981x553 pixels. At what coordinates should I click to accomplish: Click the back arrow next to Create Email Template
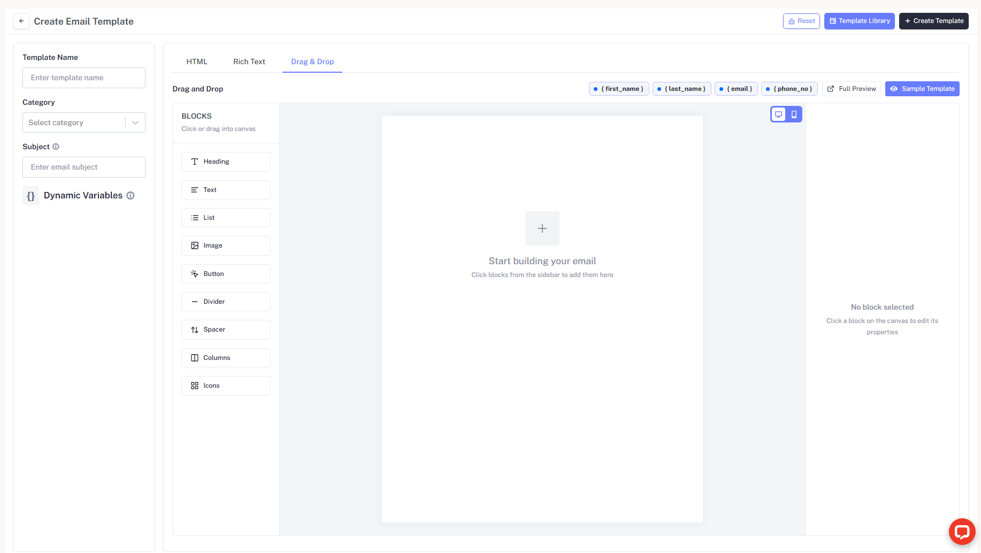pos(21,21)
